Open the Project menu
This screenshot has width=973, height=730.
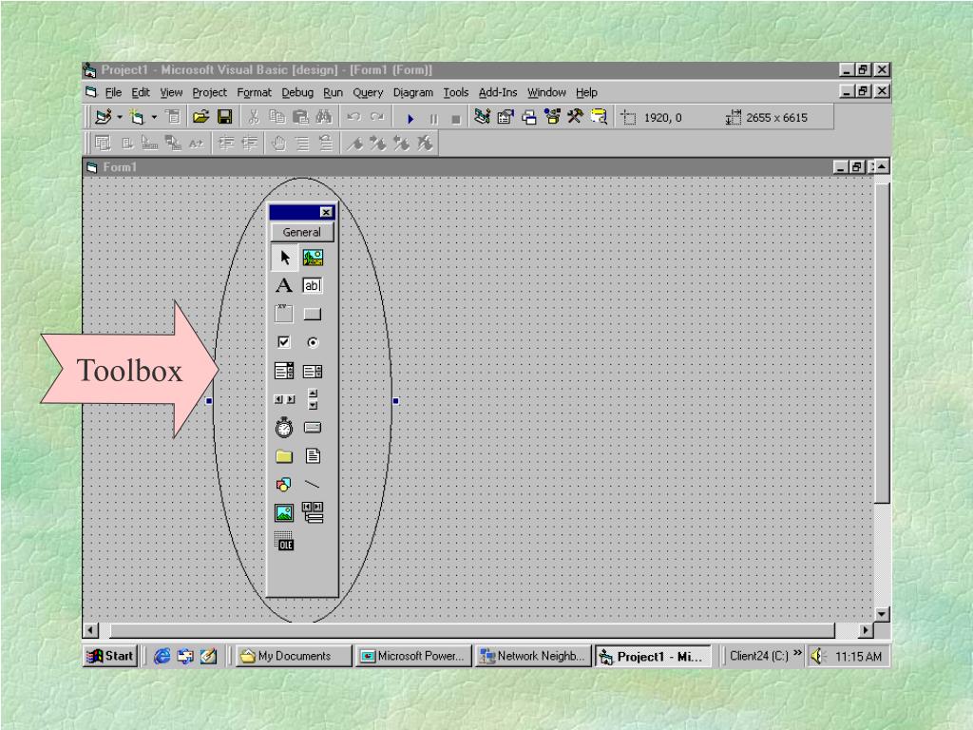pos(210,92)
